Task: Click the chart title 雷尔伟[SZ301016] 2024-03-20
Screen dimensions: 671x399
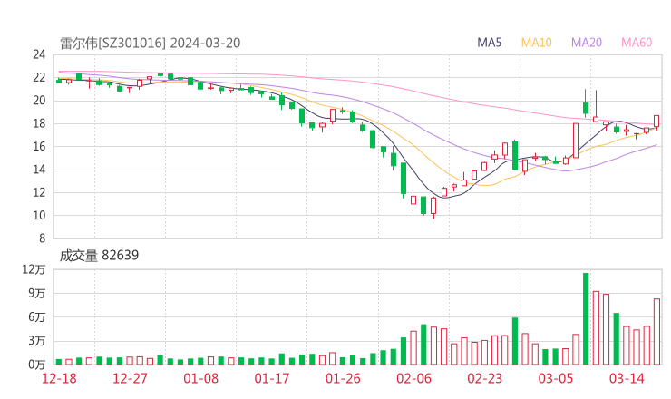Action: (150, 43)
